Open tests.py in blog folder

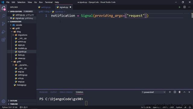(x=22, y=55)
